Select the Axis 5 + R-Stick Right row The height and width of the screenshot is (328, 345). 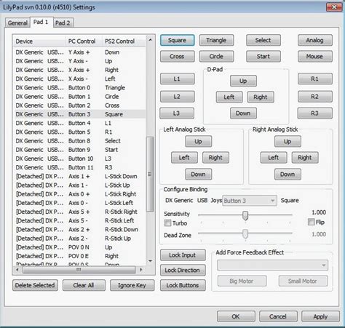click(x=80, y=212)
